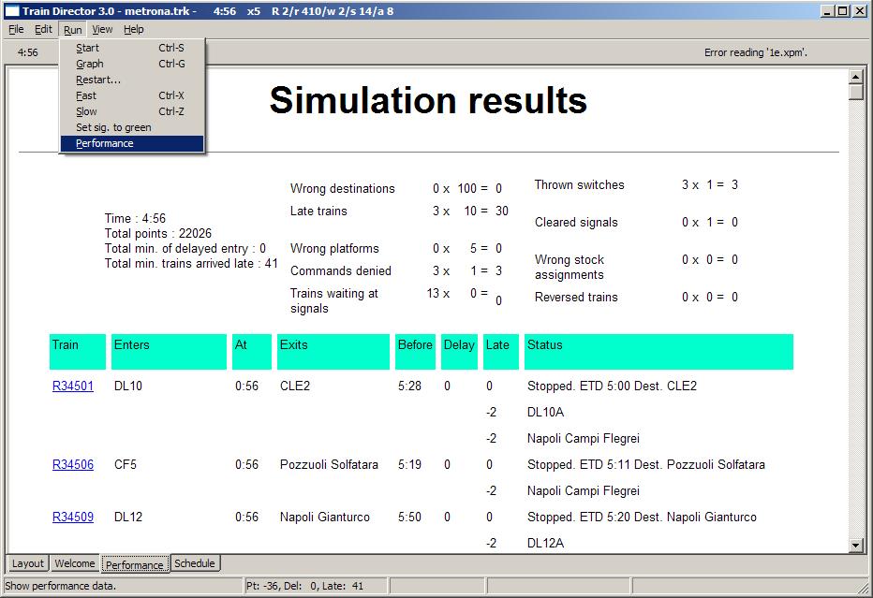The width and height of the screenshot is (873, 598).
Task: Click Restart... in the Run menu
Action: point(98,80)
